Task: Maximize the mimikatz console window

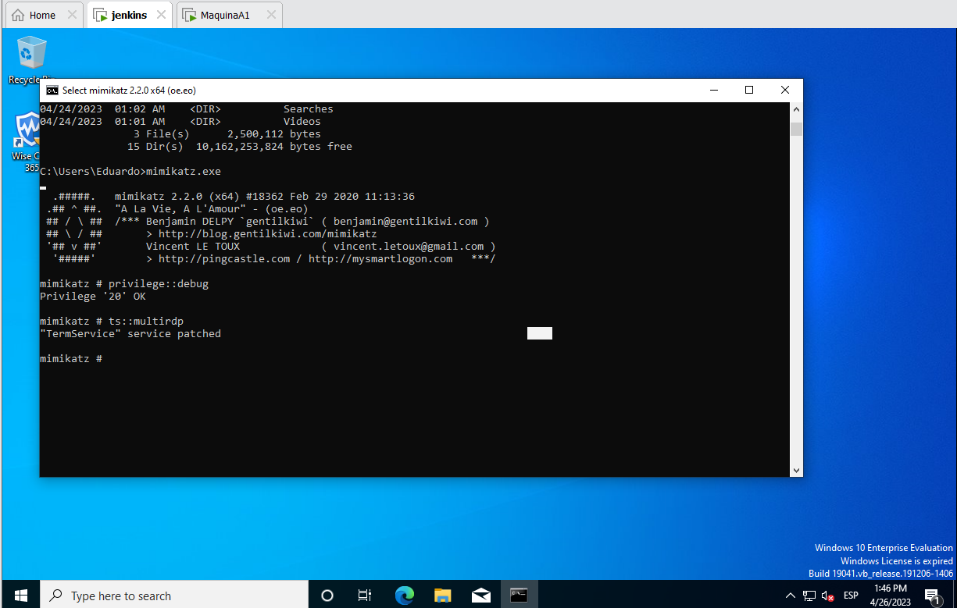Action: tap(749, 90)
